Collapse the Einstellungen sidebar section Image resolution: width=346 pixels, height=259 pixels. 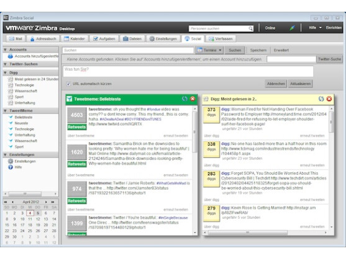tap(5, 155)
